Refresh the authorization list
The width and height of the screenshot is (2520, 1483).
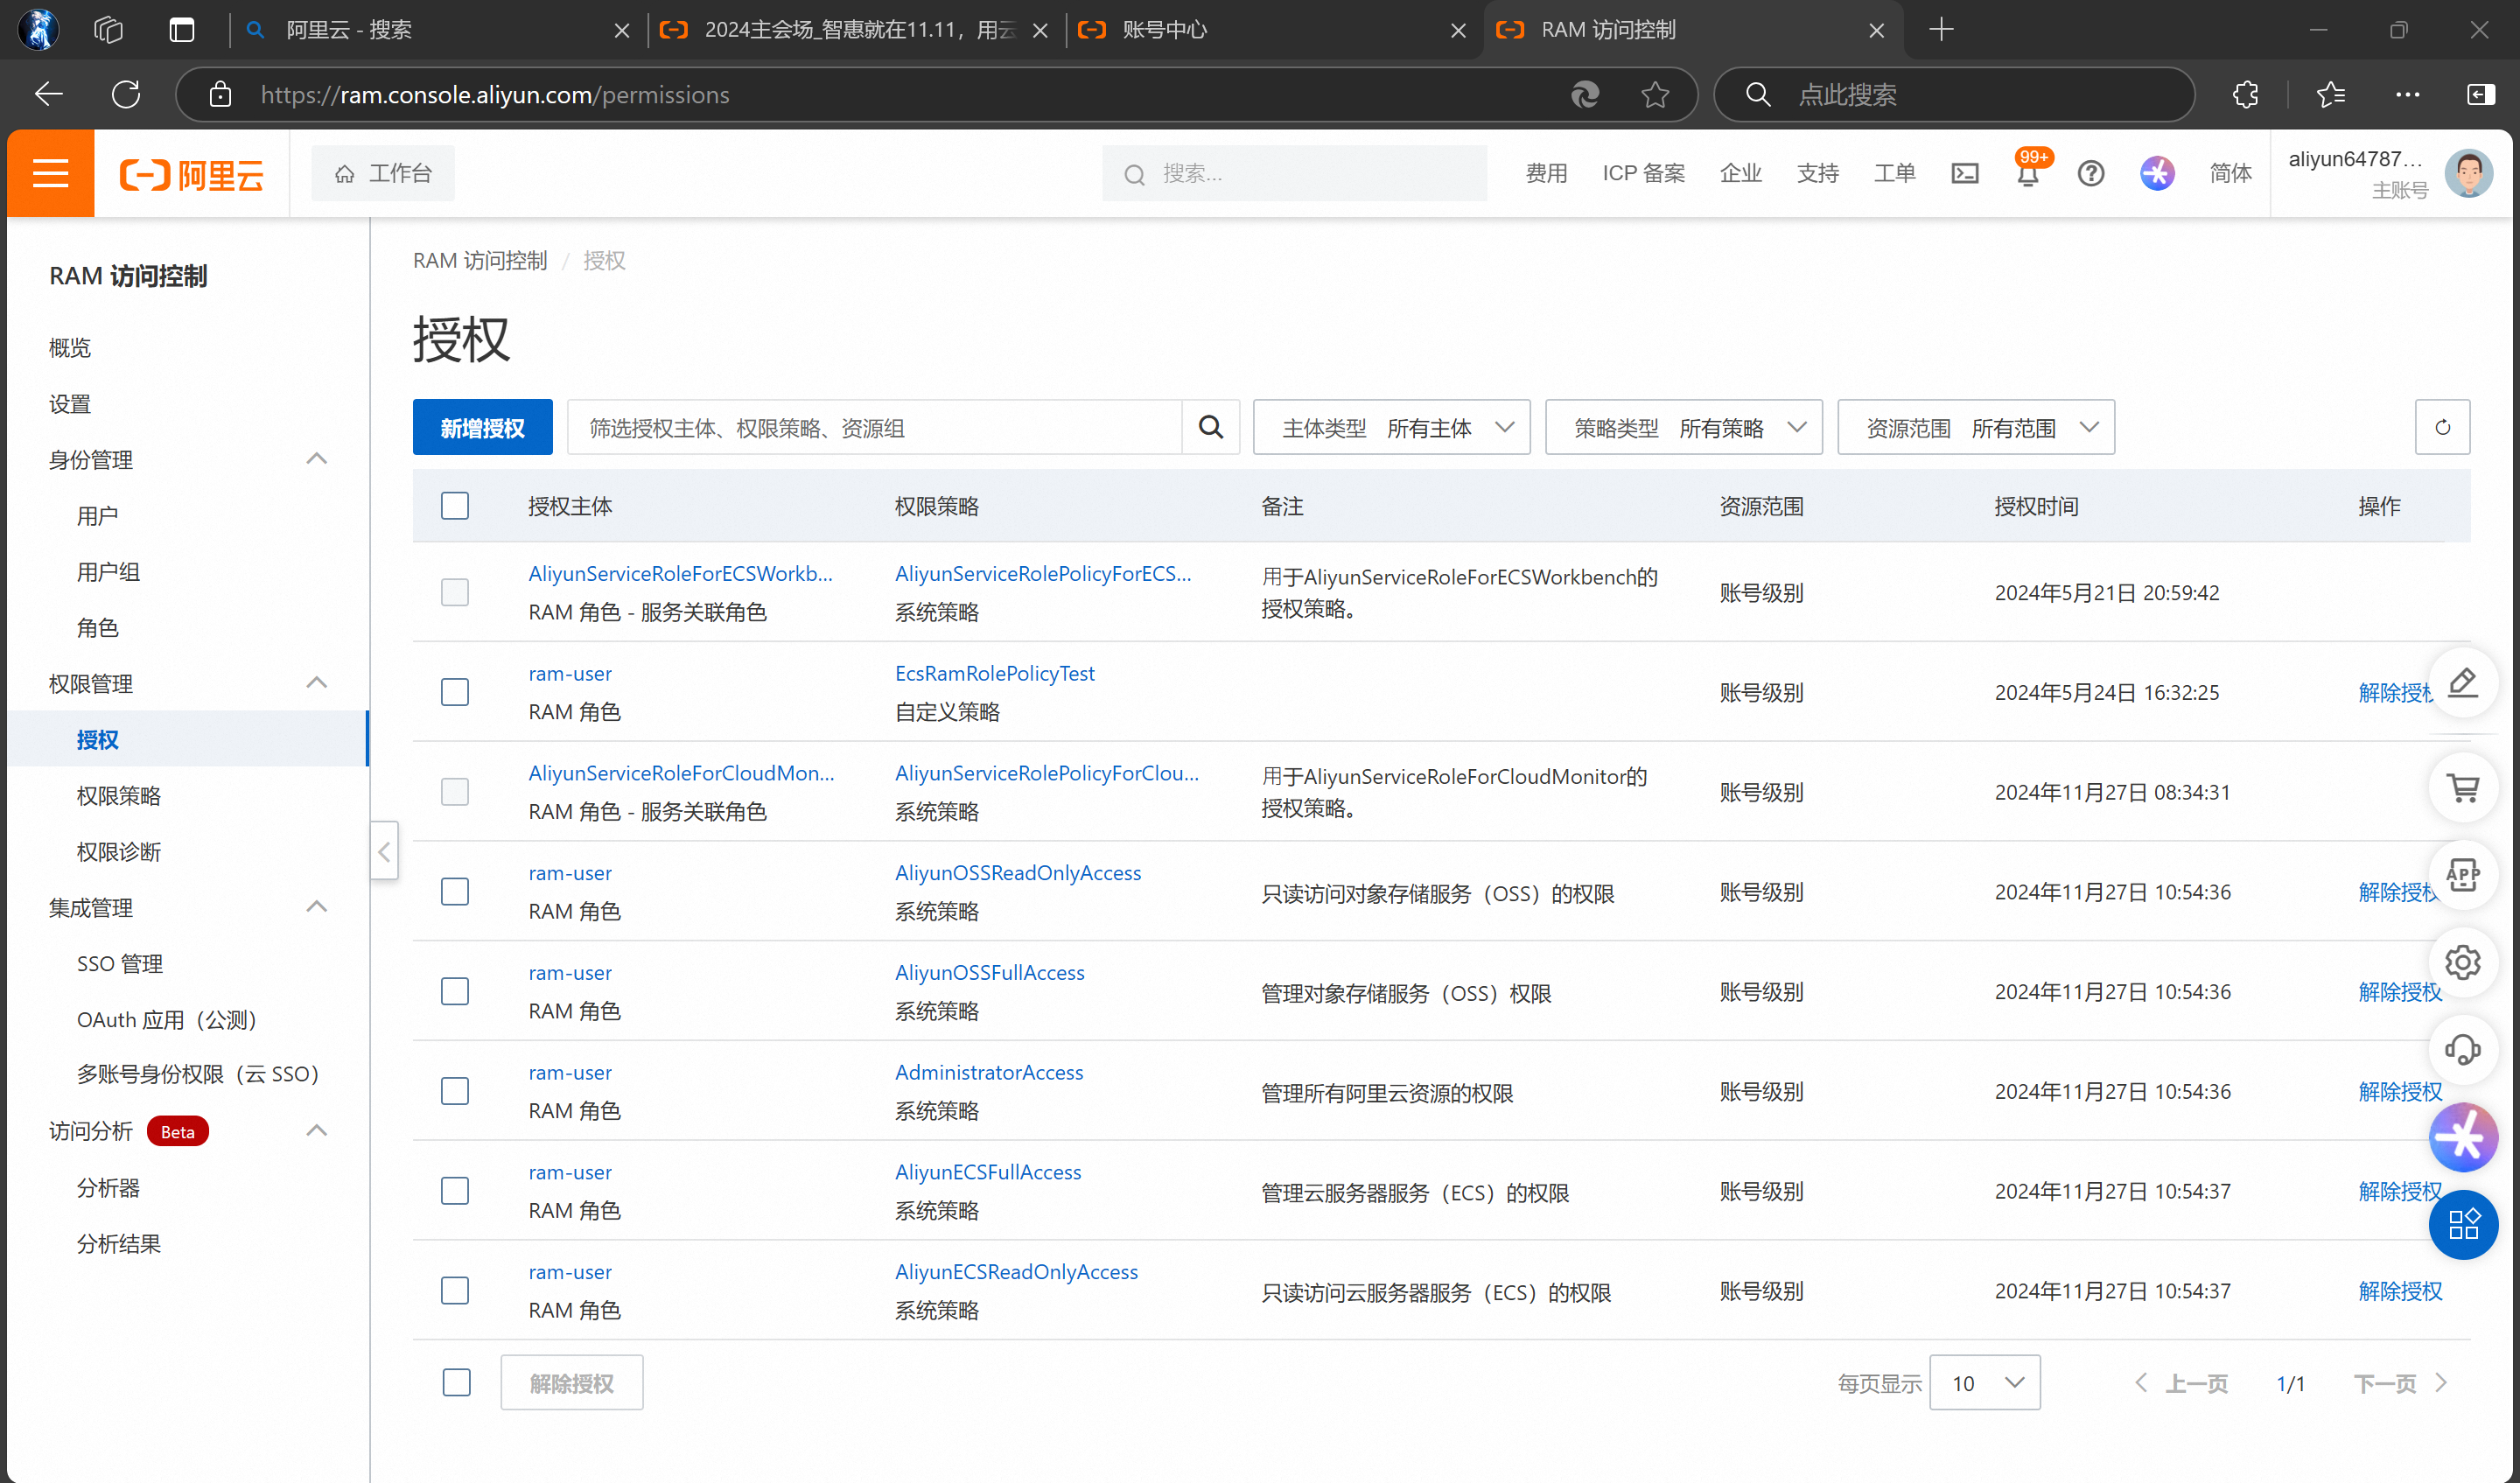[x=2442, y=427]
